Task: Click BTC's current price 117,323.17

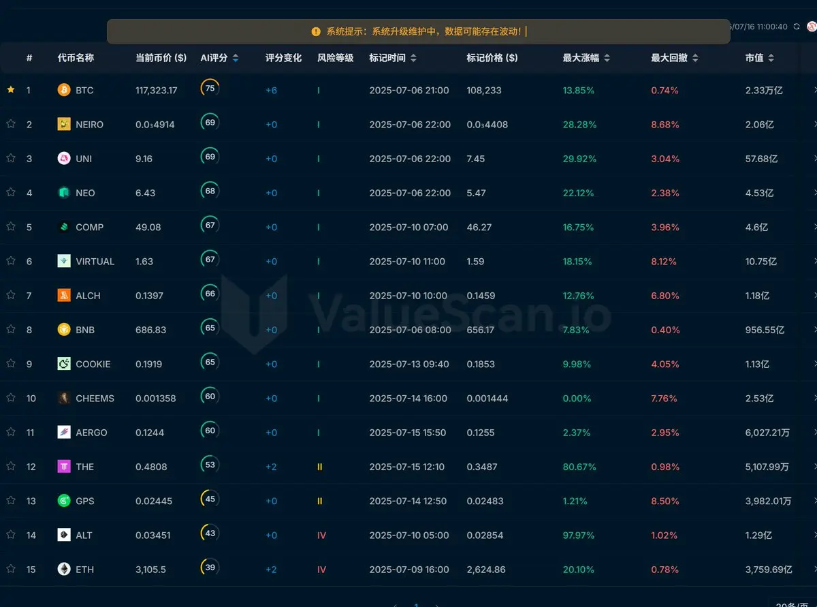Action: 157,91
